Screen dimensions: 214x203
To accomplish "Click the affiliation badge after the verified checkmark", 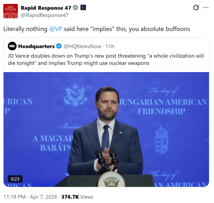I will [x=83, y=8].
